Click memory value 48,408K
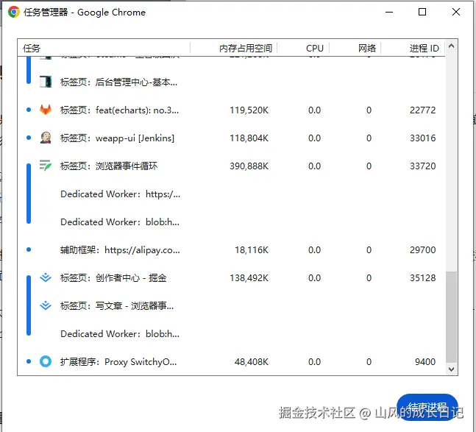 [252, 361]
